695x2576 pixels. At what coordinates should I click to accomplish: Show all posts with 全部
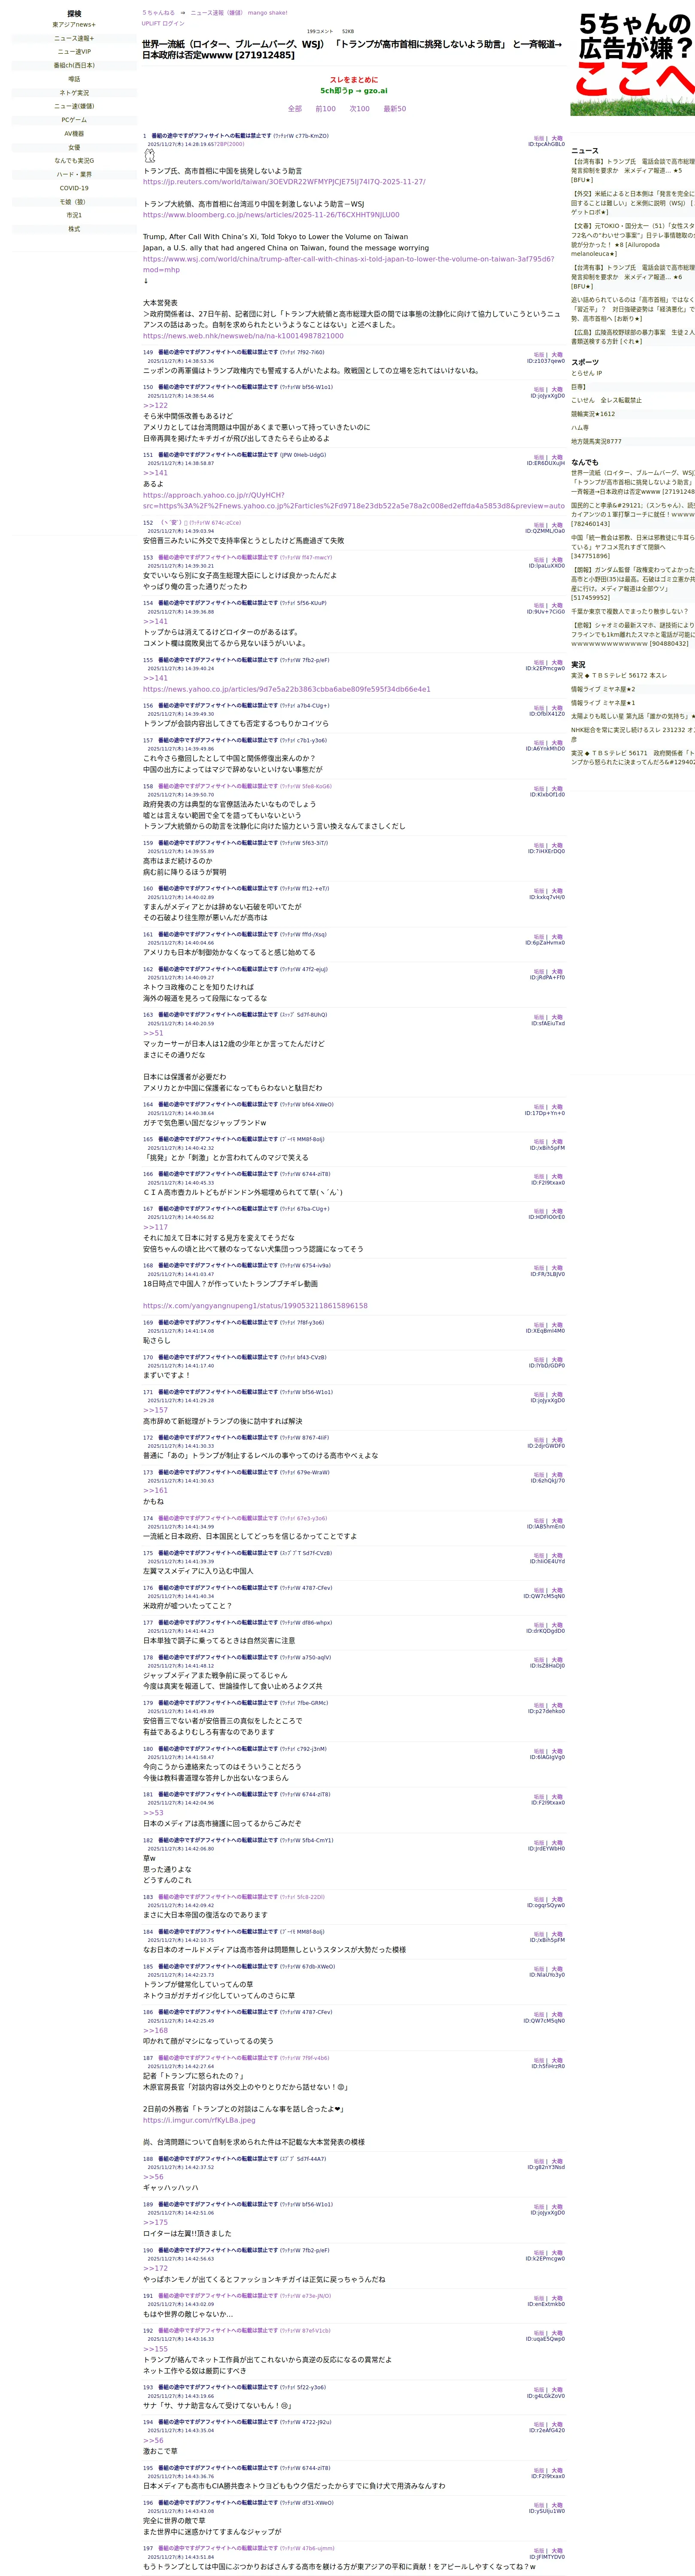click(x=295, y=109)
